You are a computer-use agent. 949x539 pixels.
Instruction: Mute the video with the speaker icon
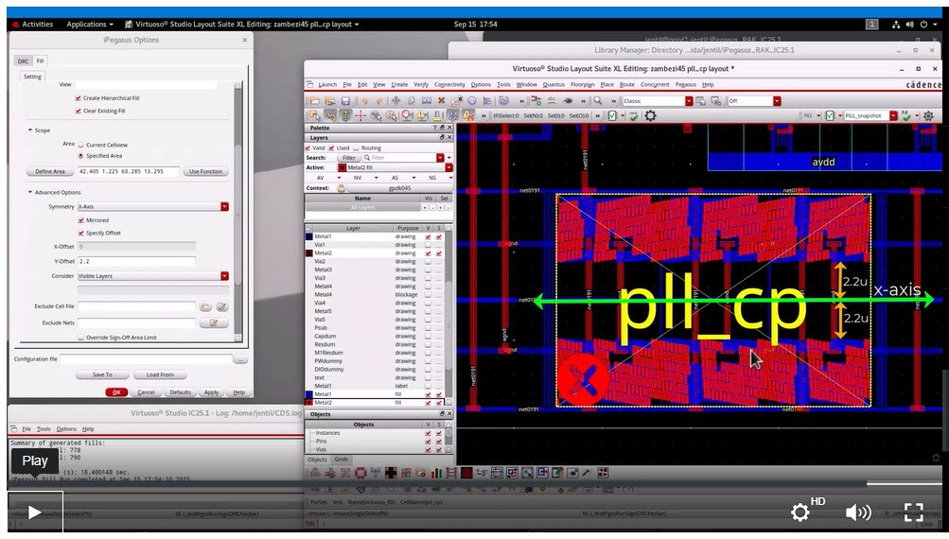857,513
